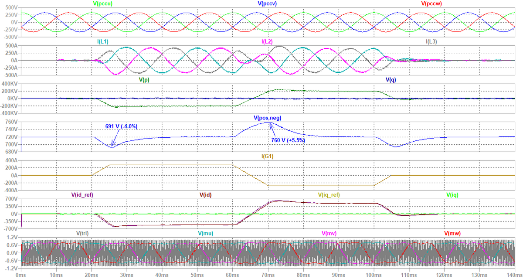The width and height of the screenshot is (523, 279).
Task: Click the V(p) trace label
Action: [x=145, y=80]
